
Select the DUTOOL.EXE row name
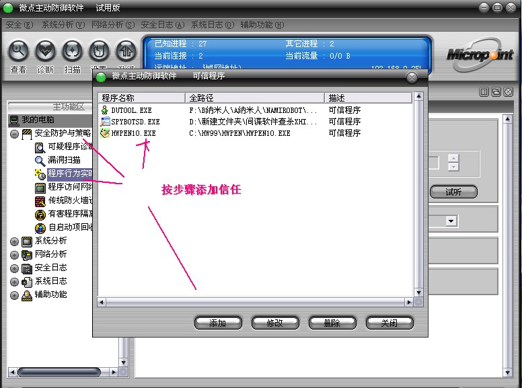131,110
